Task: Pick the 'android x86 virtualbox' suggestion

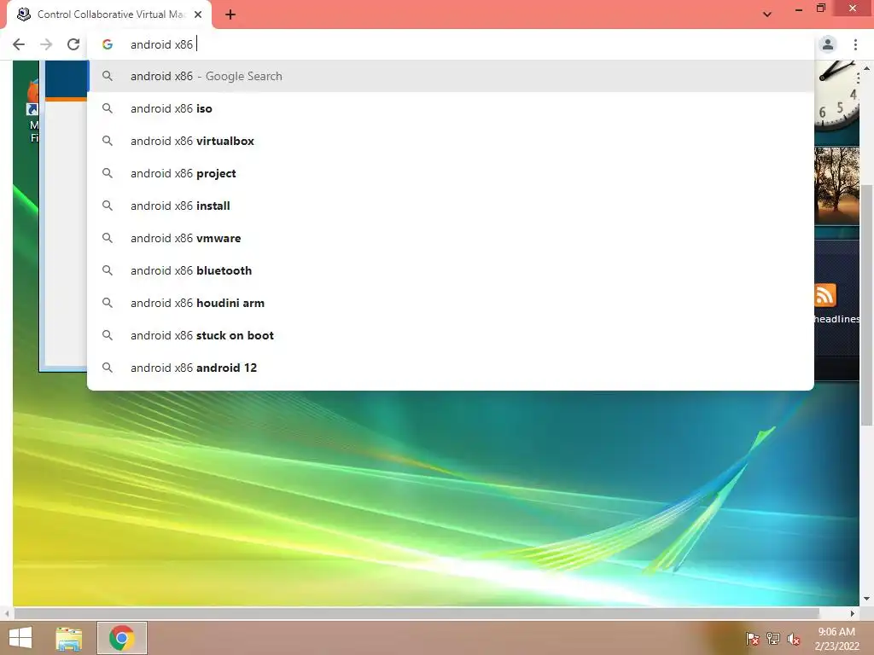Action: point(451,141)
